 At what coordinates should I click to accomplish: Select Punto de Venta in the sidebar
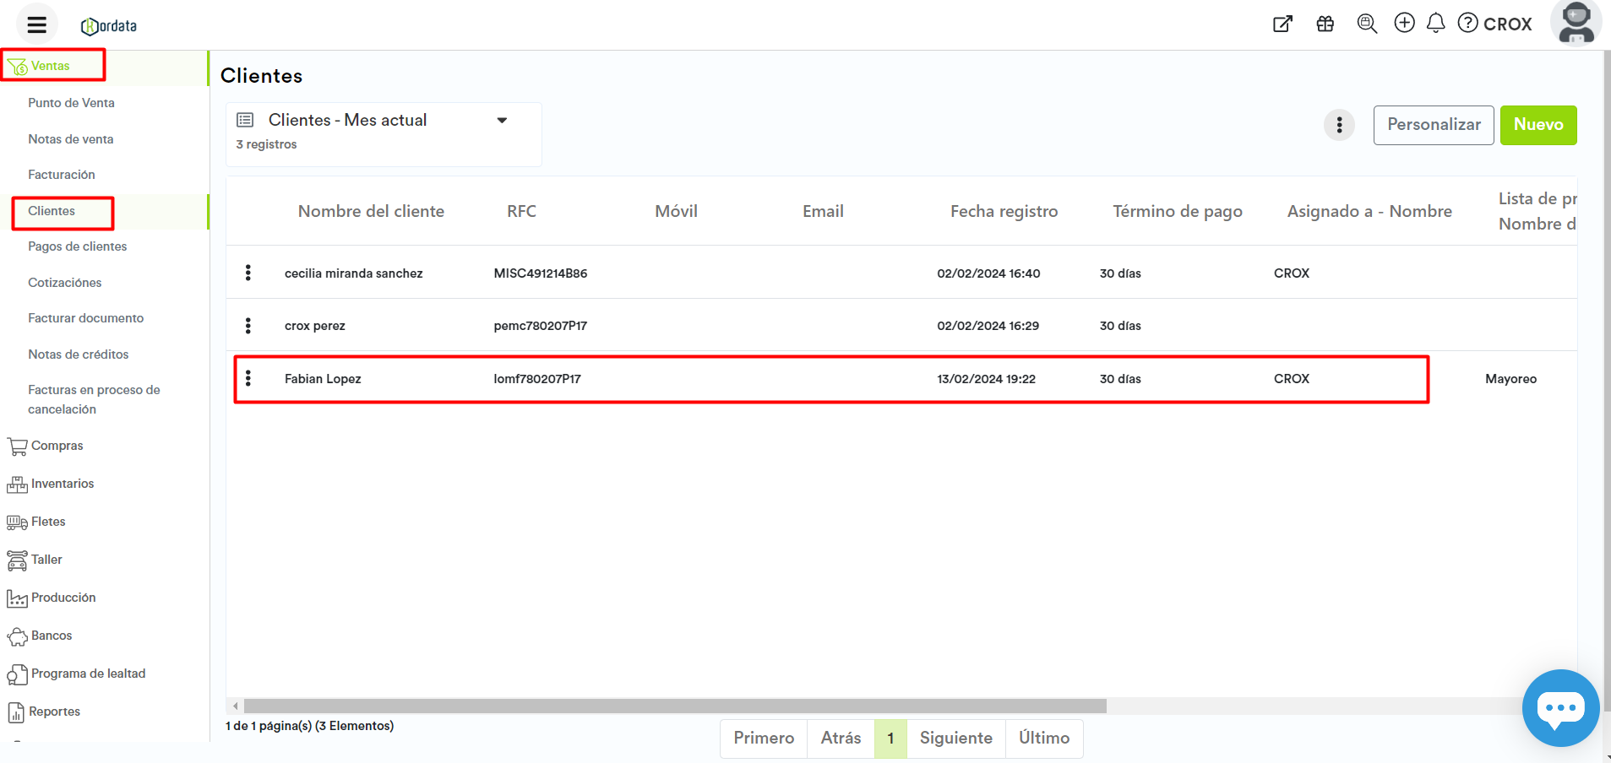pyautogui.click(x=71, y=103)
